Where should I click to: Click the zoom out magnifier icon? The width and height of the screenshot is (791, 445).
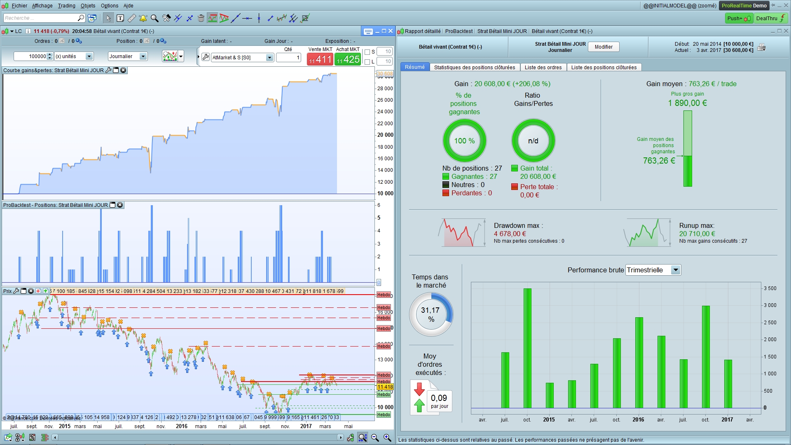[x=375, y=438]
